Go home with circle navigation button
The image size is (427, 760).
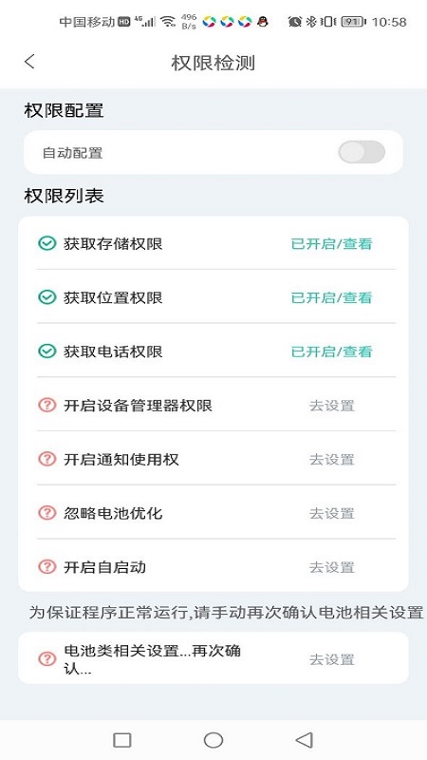tap(213, 740)
